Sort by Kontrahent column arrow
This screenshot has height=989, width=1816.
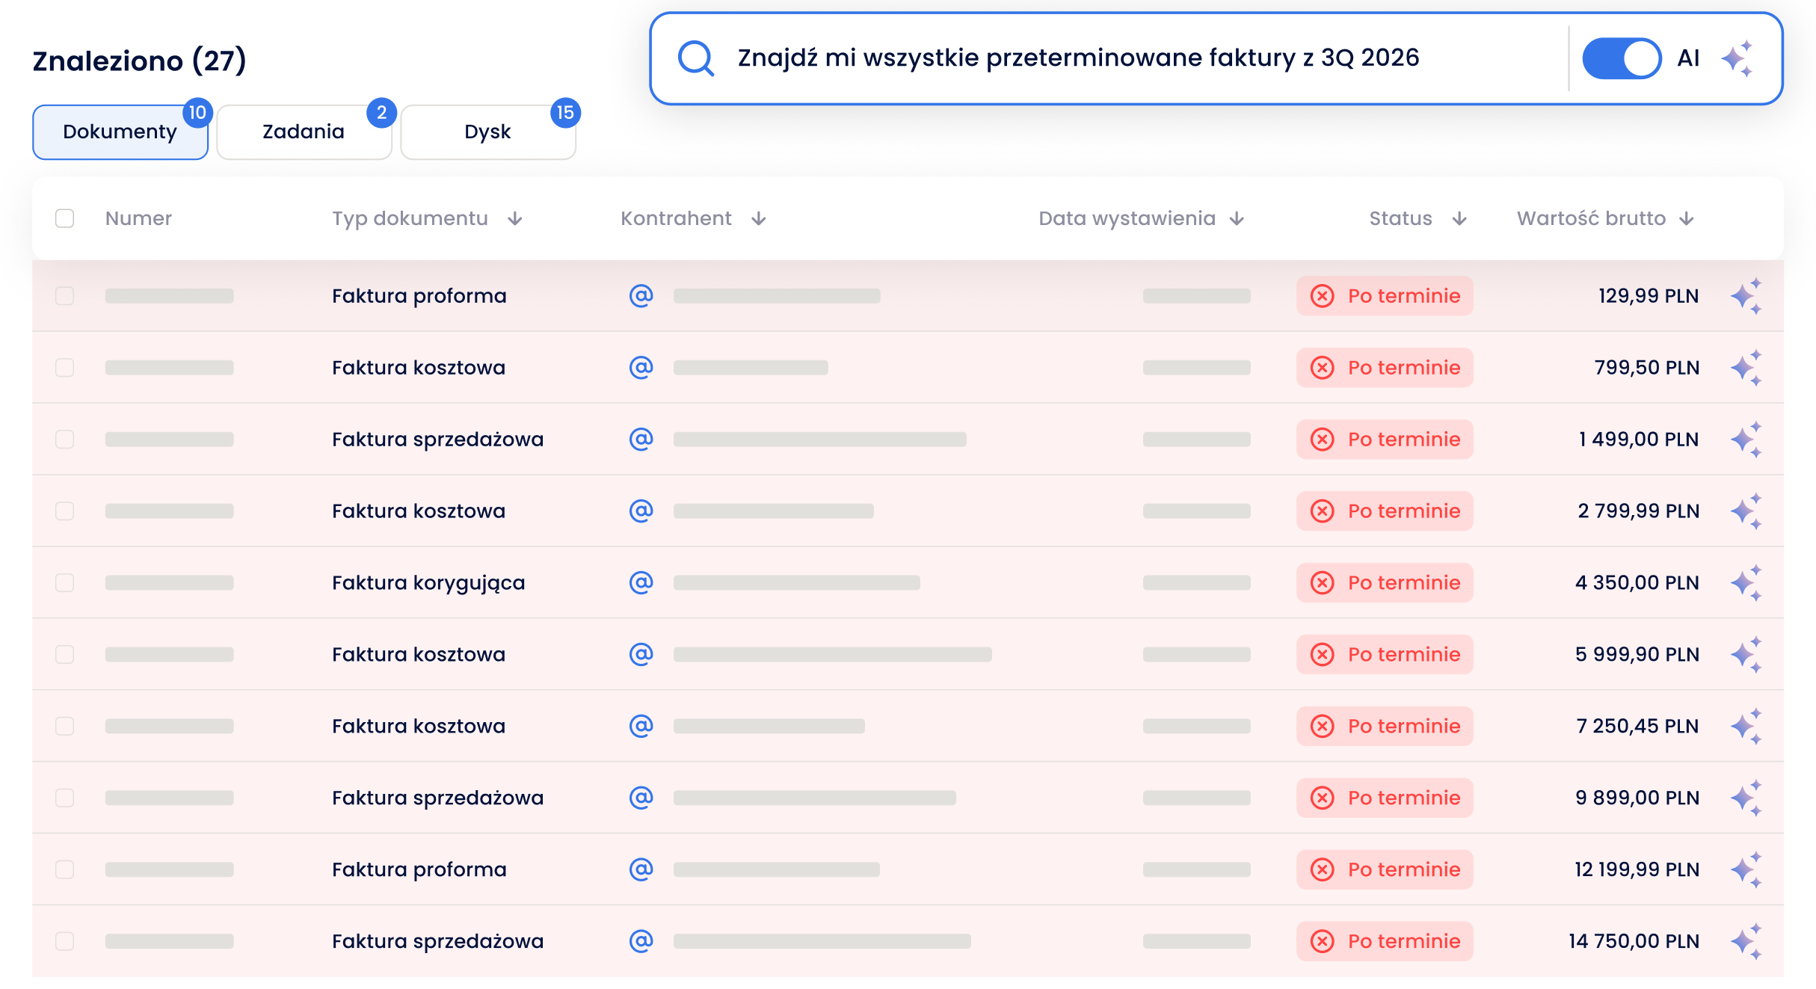(x=759, y=218)
